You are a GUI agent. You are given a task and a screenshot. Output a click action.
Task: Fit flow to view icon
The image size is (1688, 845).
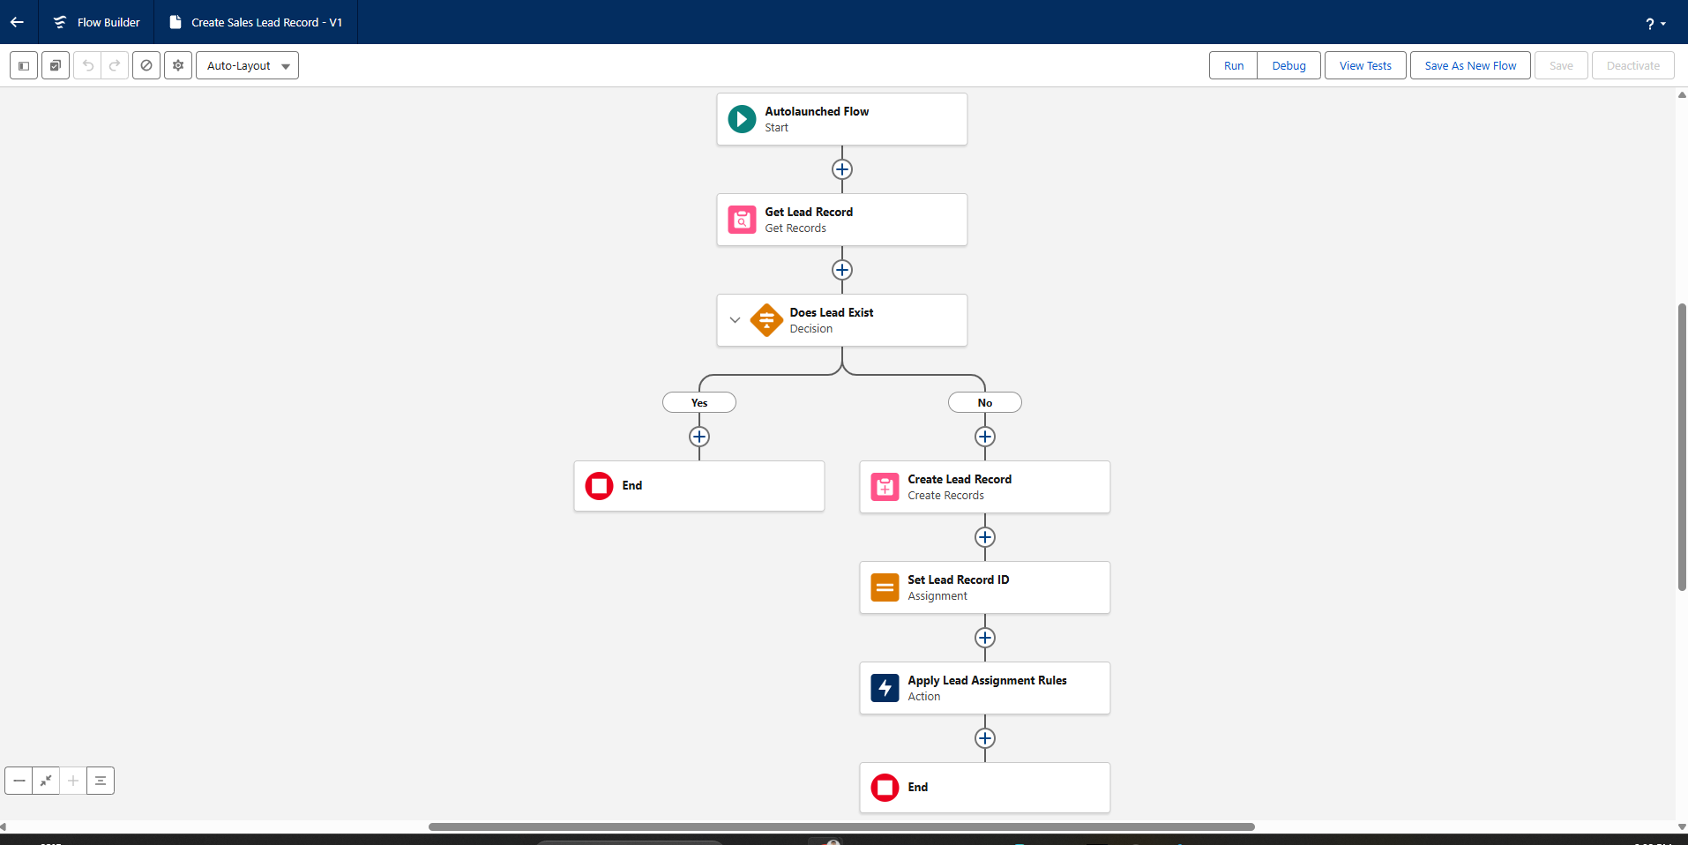click(46, 781)
